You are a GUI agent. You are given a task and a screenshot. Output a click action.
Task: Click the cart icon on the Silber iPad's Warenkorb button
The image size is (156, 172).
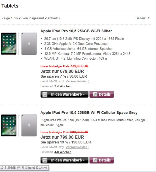[x=45, y=94]
